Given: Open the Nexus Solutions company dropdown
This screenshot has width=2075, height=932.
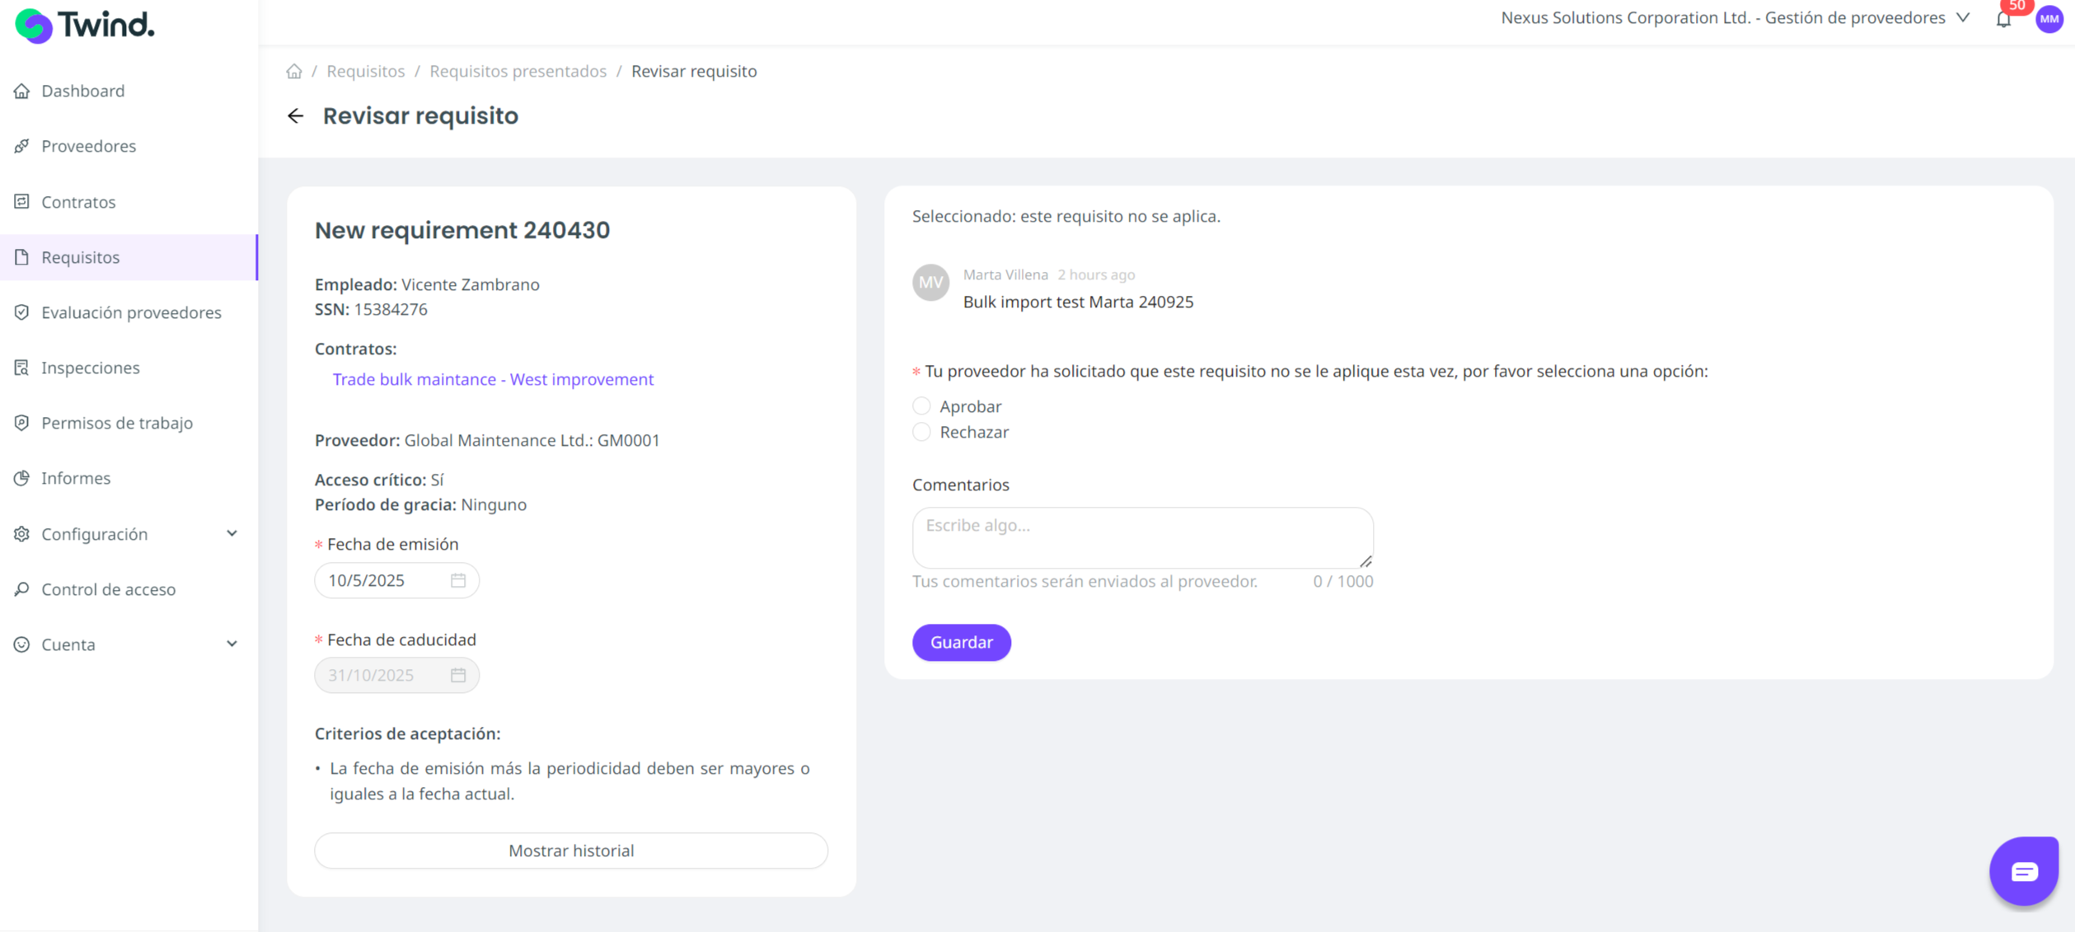Looking at the screenshot, I should (x=1735, y=18).
